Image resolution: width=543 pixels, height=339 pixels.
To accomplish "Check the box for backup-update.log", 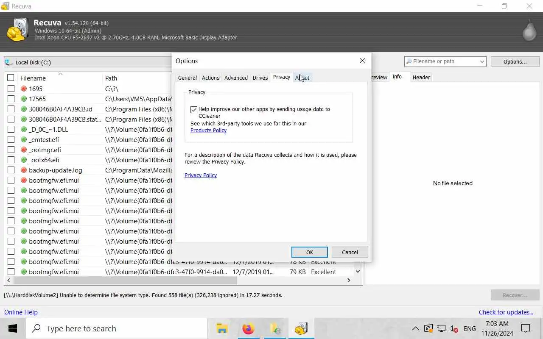I will click(11, 170).
